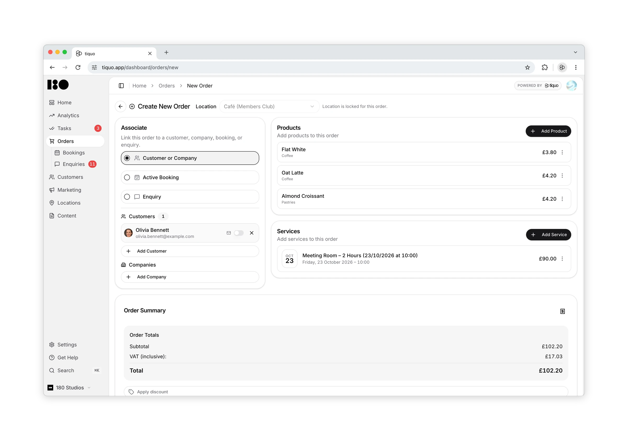The height and width of the screenshot is (425, 628).
Task: Click the email icon for Olivia Bennett
Action: (229, 233)
